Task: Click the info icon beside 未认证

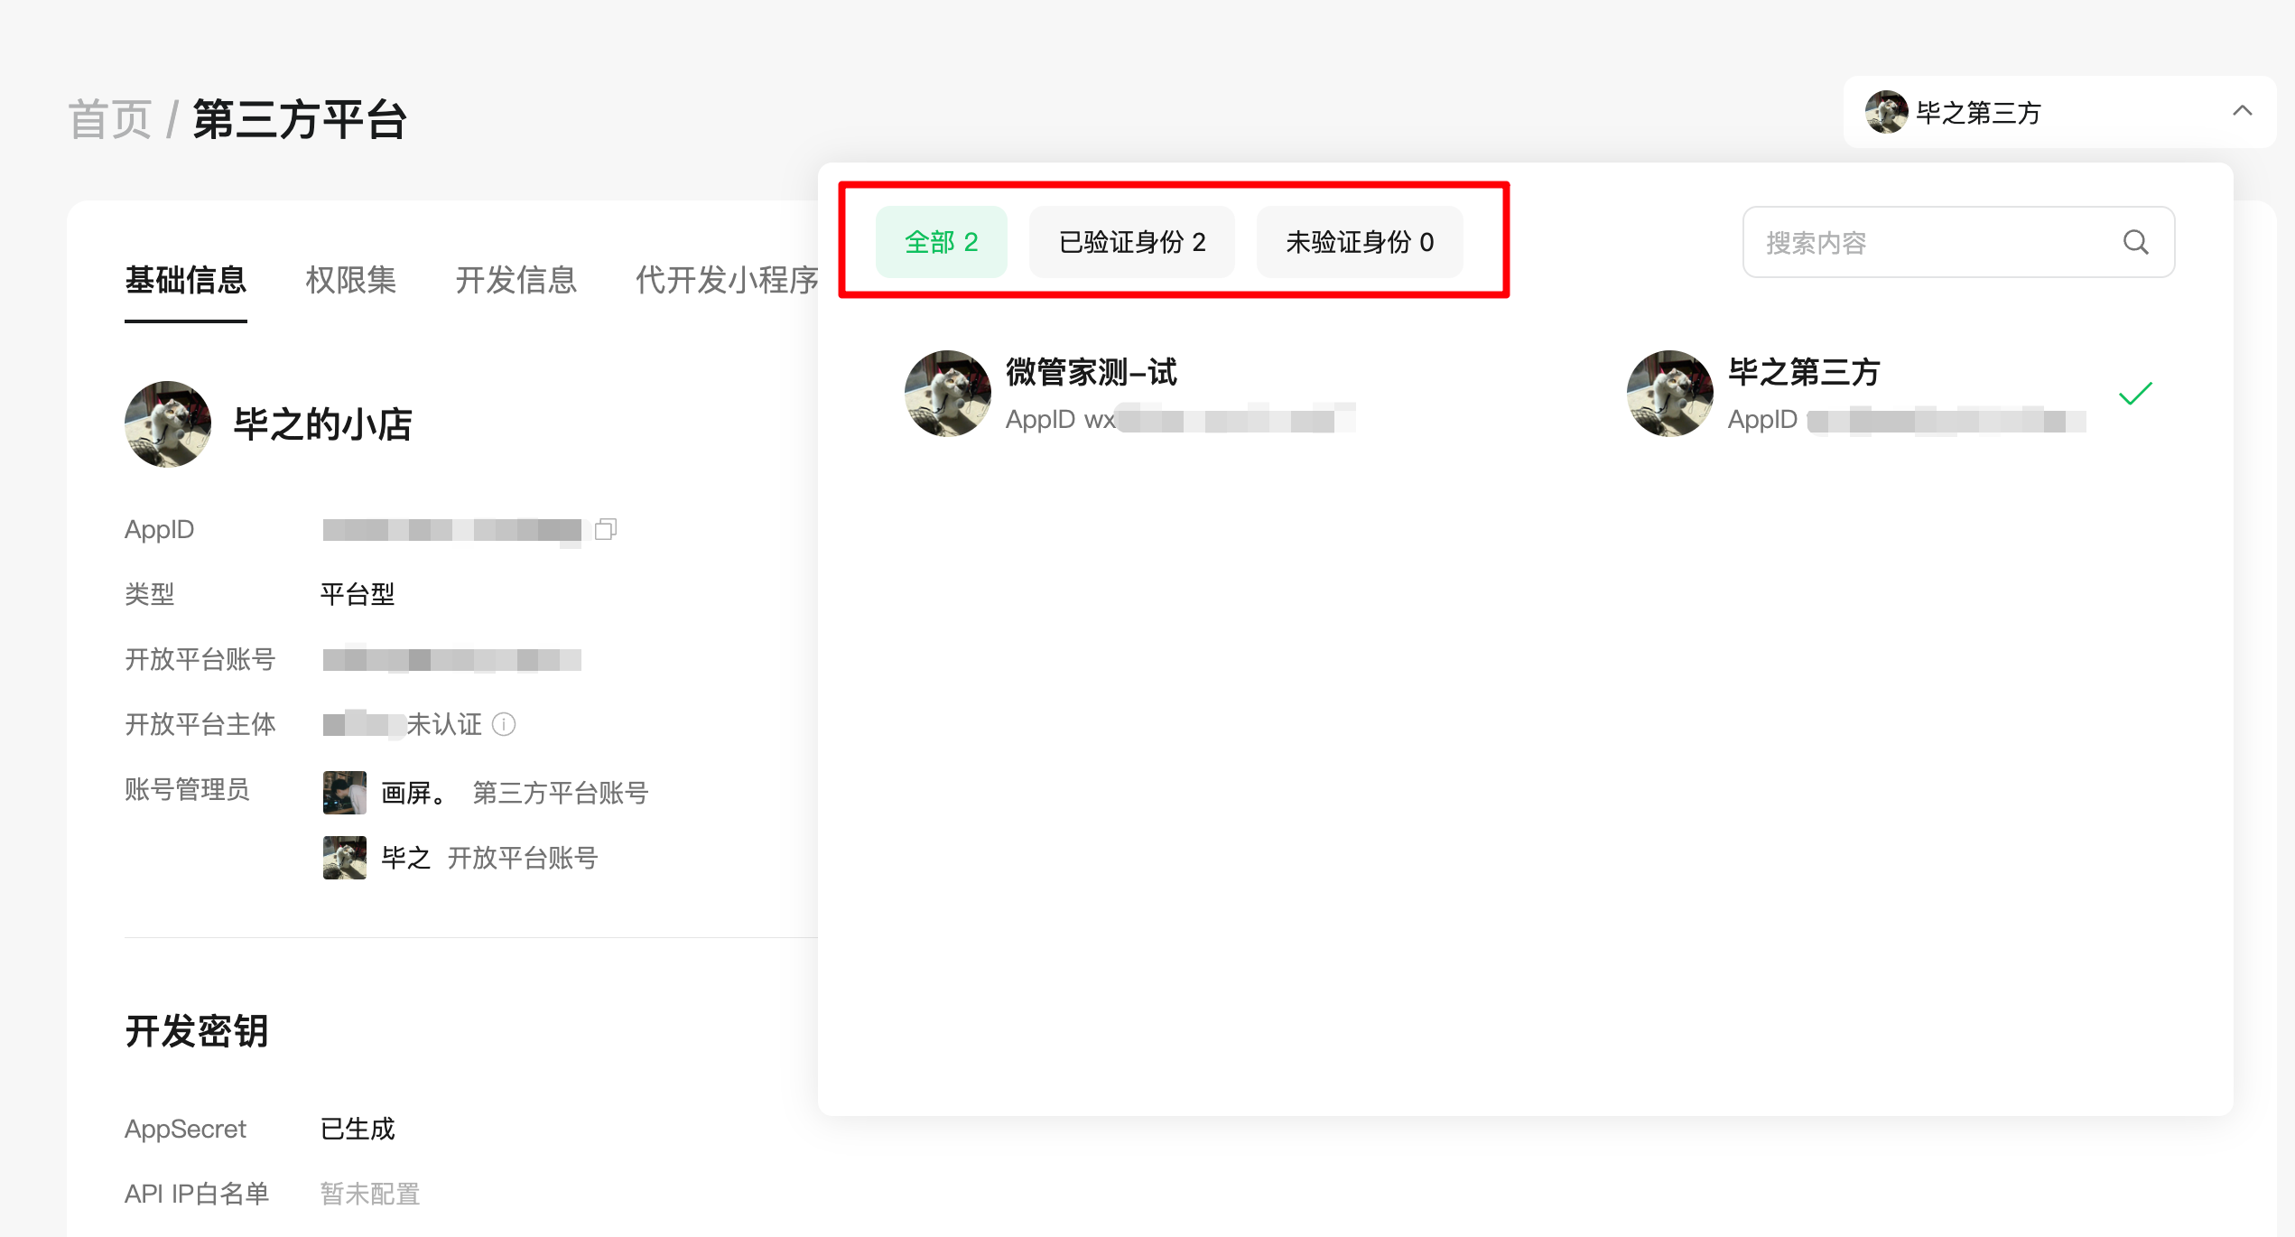Action: (x=504, y=724)
